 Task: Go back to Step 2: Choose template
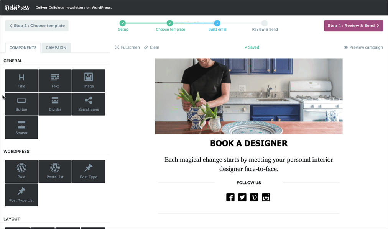point(37,25)
